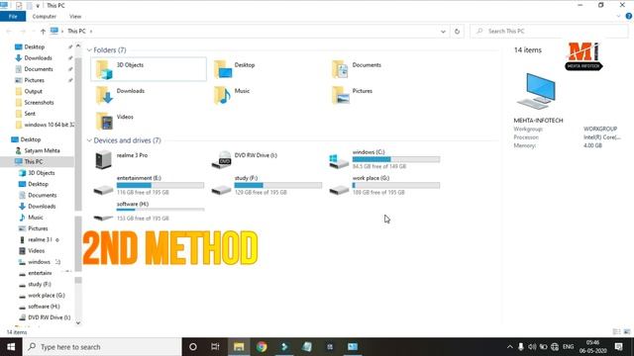Click the volume speaker tray icon

pyautogui.click(x=532, y=347)
